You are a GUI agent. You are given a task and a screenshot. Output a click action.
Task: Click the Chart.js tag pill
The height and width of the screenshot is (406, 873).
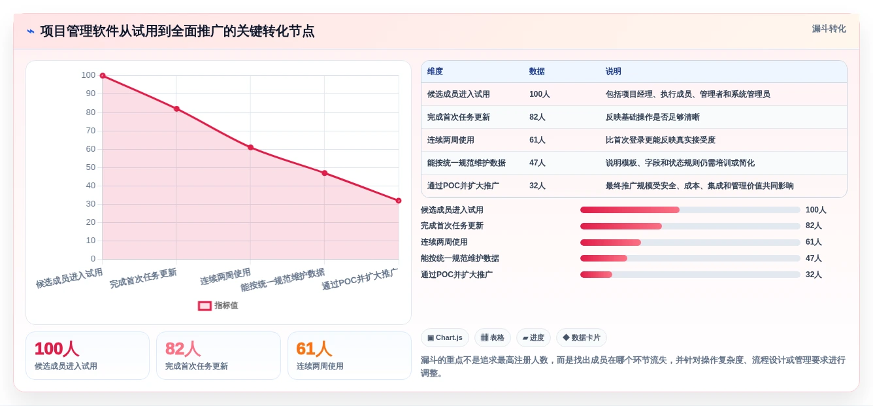coord(445,337)
